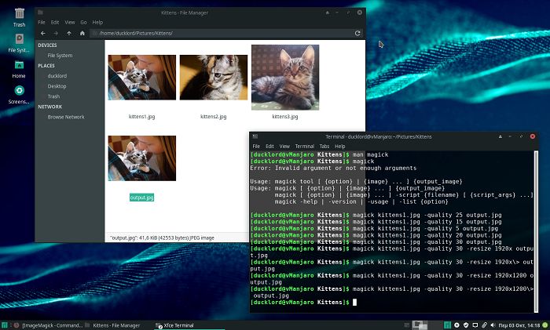Switch to Xfce Terminal taskbar button

coord(179,325)
